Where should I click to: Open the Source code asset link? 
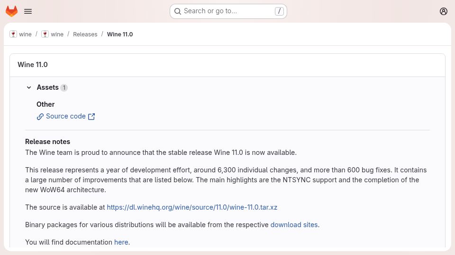click(x=66, y=116)
